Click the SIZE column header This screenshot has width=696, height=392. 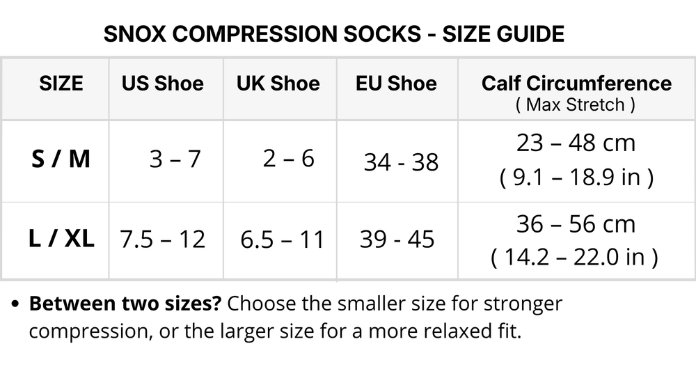[x=61, y=84]
